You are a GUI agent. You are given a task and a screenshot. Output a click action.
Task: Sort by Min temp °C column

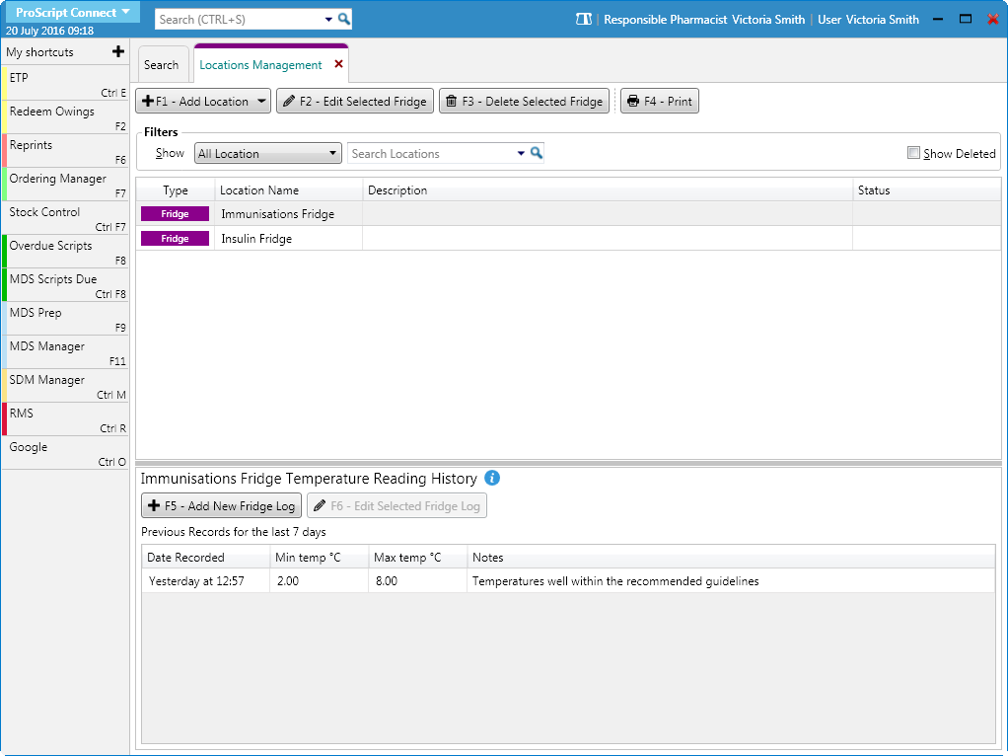320,558
